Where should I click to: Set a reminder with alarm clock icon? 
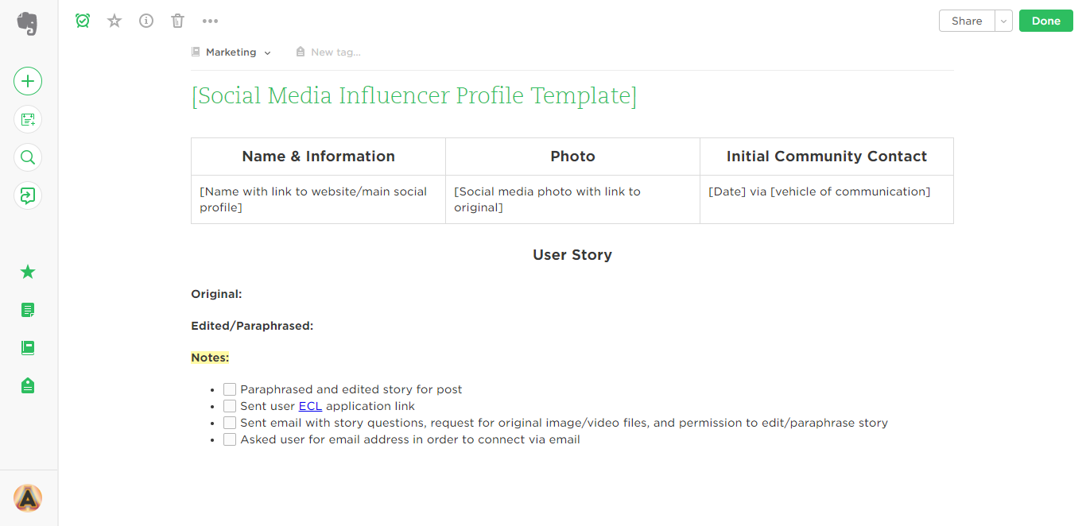point(83,21)
